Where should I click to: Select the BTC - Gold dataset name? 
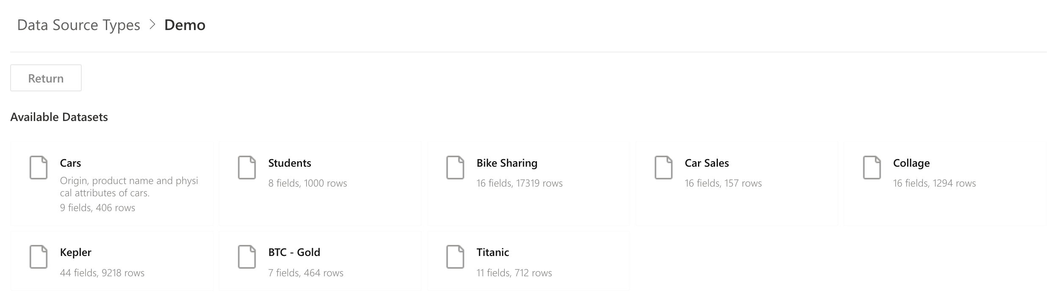pos(294,252)
